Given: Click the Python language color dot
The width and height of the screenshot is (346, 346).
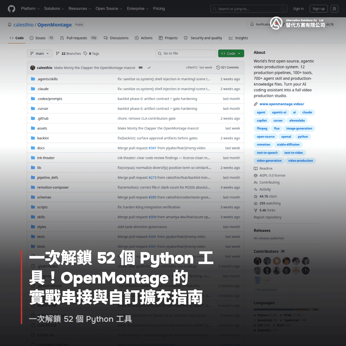Looking at the screenshot, I should point(255,315).
